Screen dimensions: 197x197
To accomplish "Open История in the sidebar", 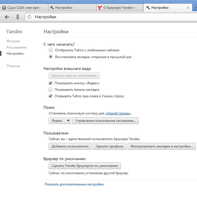I will [x=13, y=41].
